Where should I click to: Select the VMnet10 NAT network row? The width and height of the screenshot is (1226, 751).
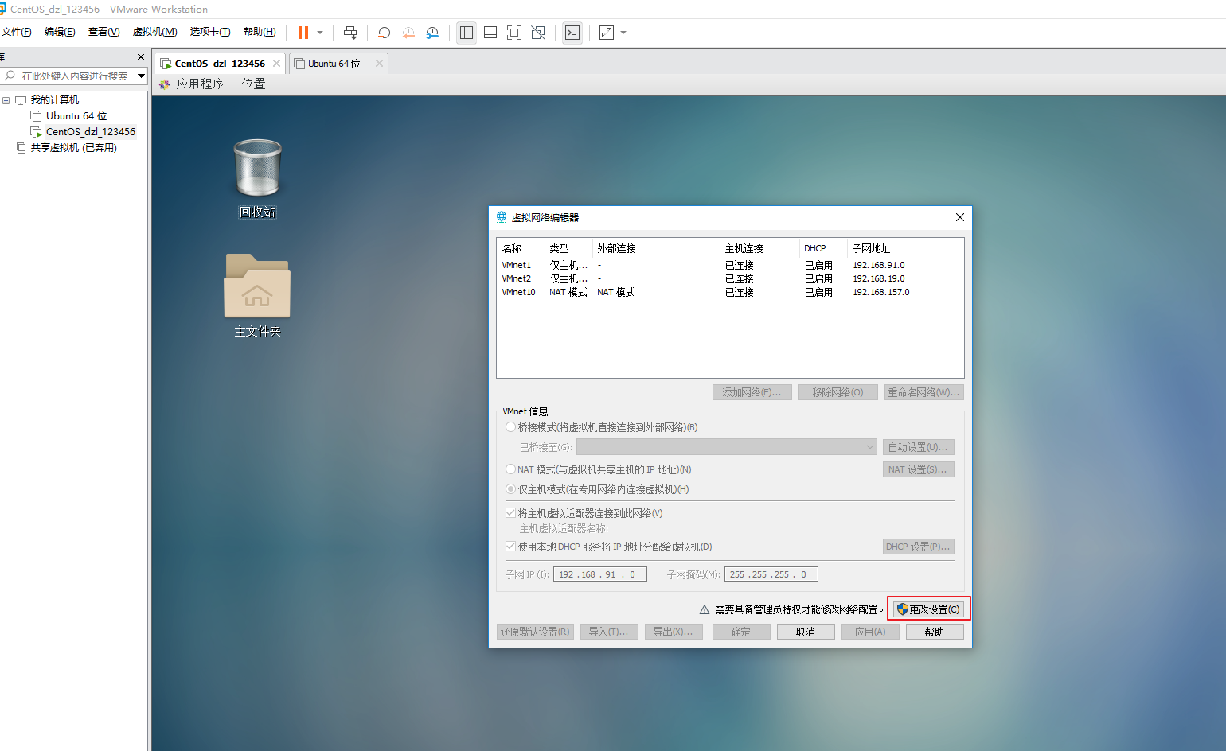[705, 292]
